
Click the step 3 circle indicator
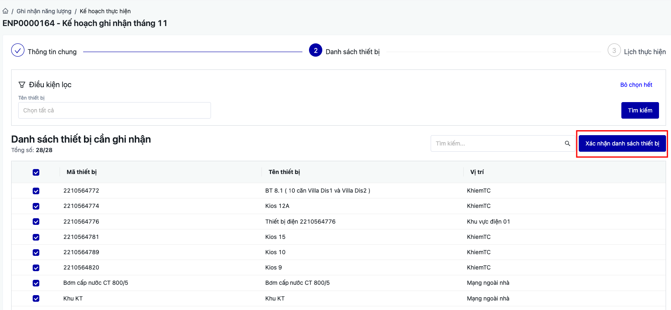pos(614,50)
